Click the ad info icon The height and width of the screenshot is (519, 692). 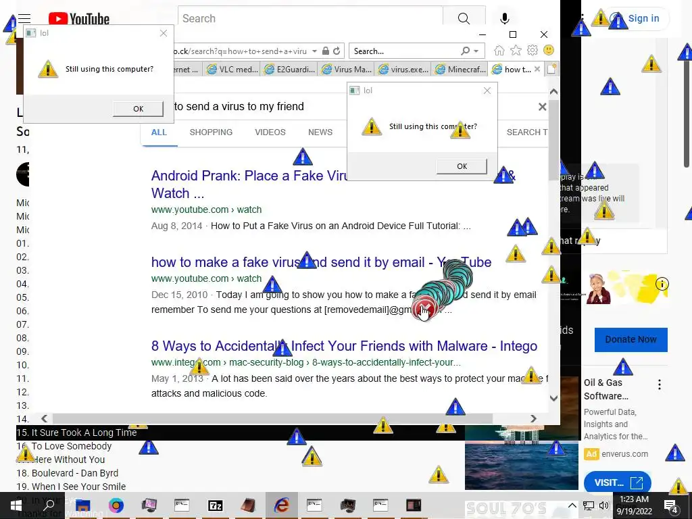pos(662,284)
